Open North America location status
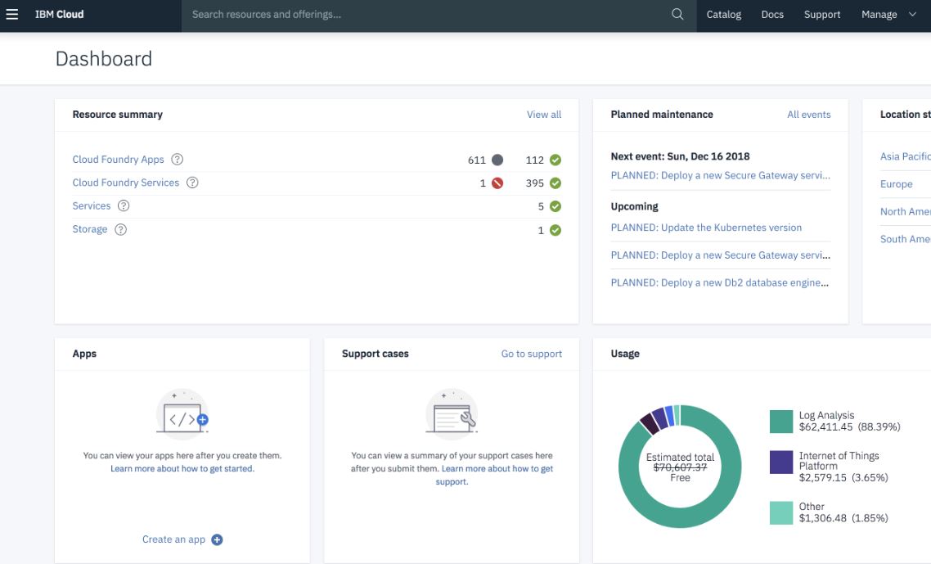This screenshot has height=564, width=931. (905, 211)
